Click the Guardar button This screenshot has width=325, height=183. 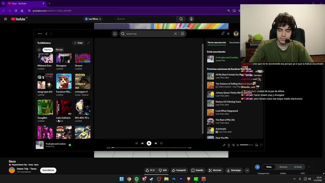197,170
